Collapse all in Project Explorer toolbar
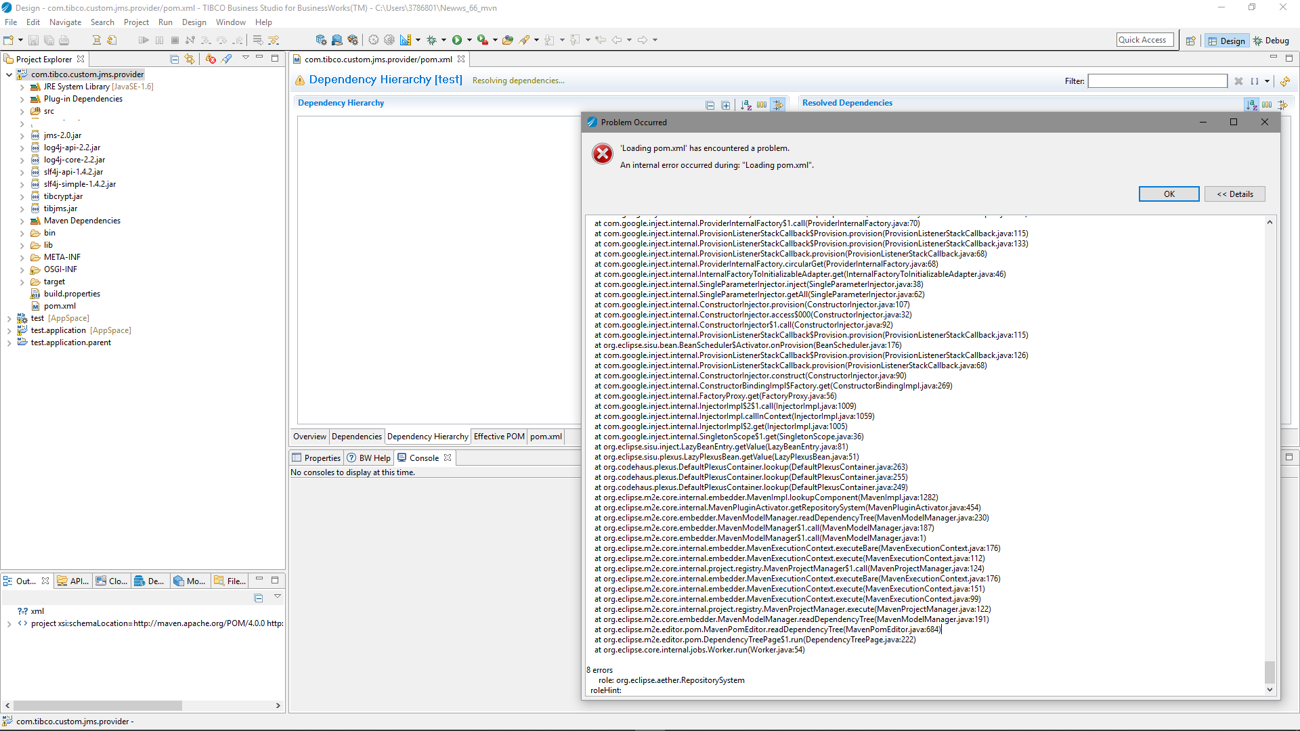 [174, 59]
